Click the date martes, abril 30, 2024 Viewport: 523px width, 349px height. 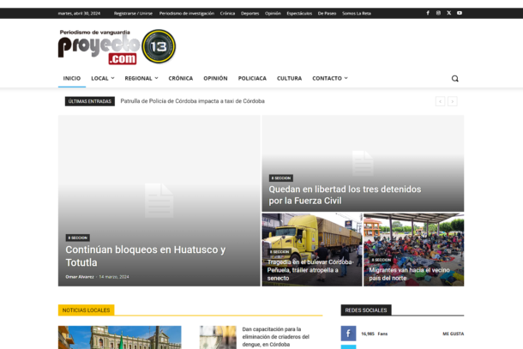tap(79, 14)
